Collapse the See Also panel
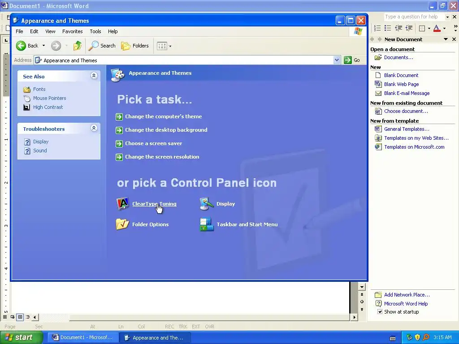Viewport: 459px width, 344px height. [x=94, y=76]
